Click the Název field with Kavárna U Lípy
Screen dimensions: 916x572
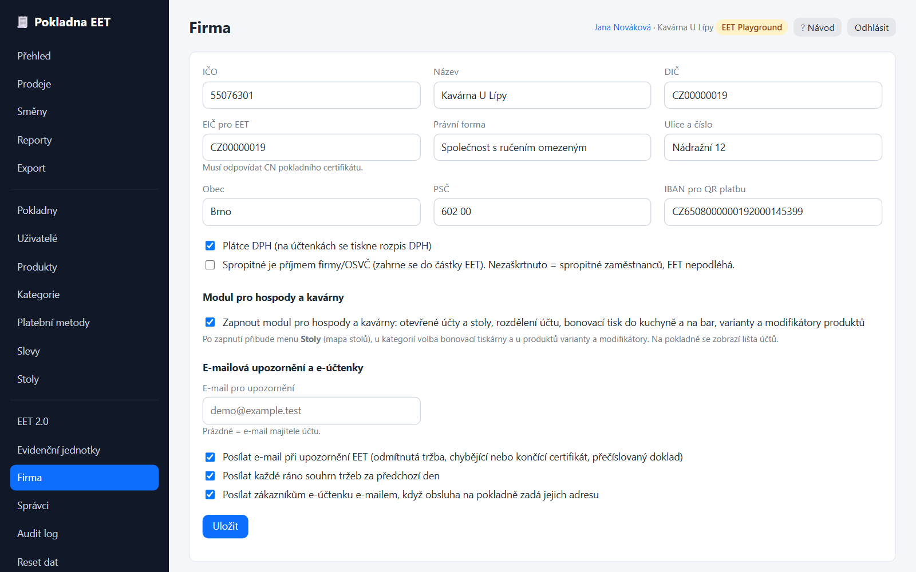point(542,95)
